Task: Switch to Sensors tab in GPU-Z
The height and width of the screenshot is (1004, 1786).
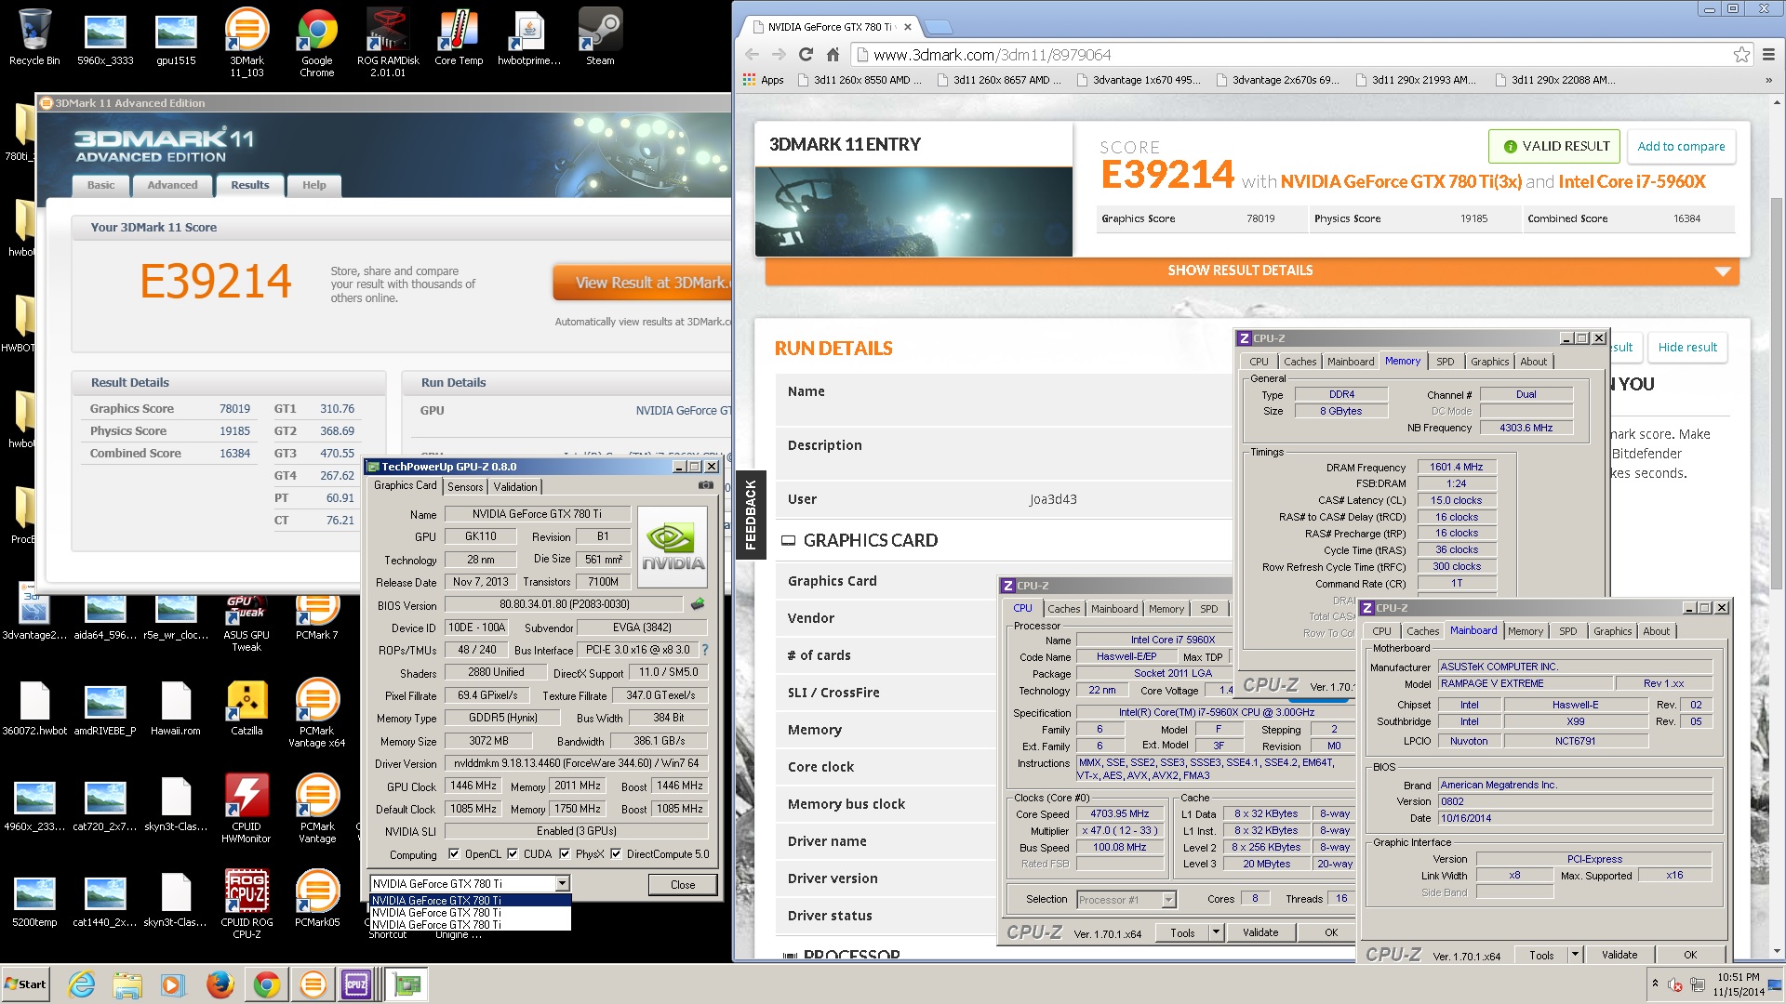Action: pos(465,486)
